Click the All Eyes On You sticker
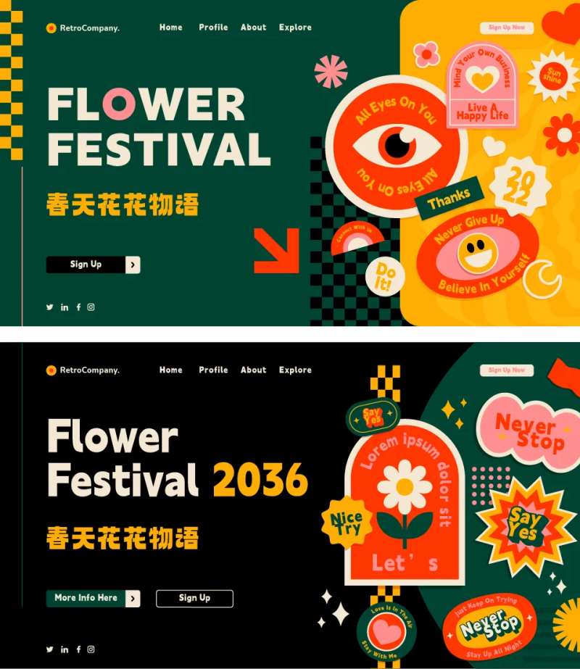Image resolution: width=580 pixels, height=669 pixels. tap(397, 146)
